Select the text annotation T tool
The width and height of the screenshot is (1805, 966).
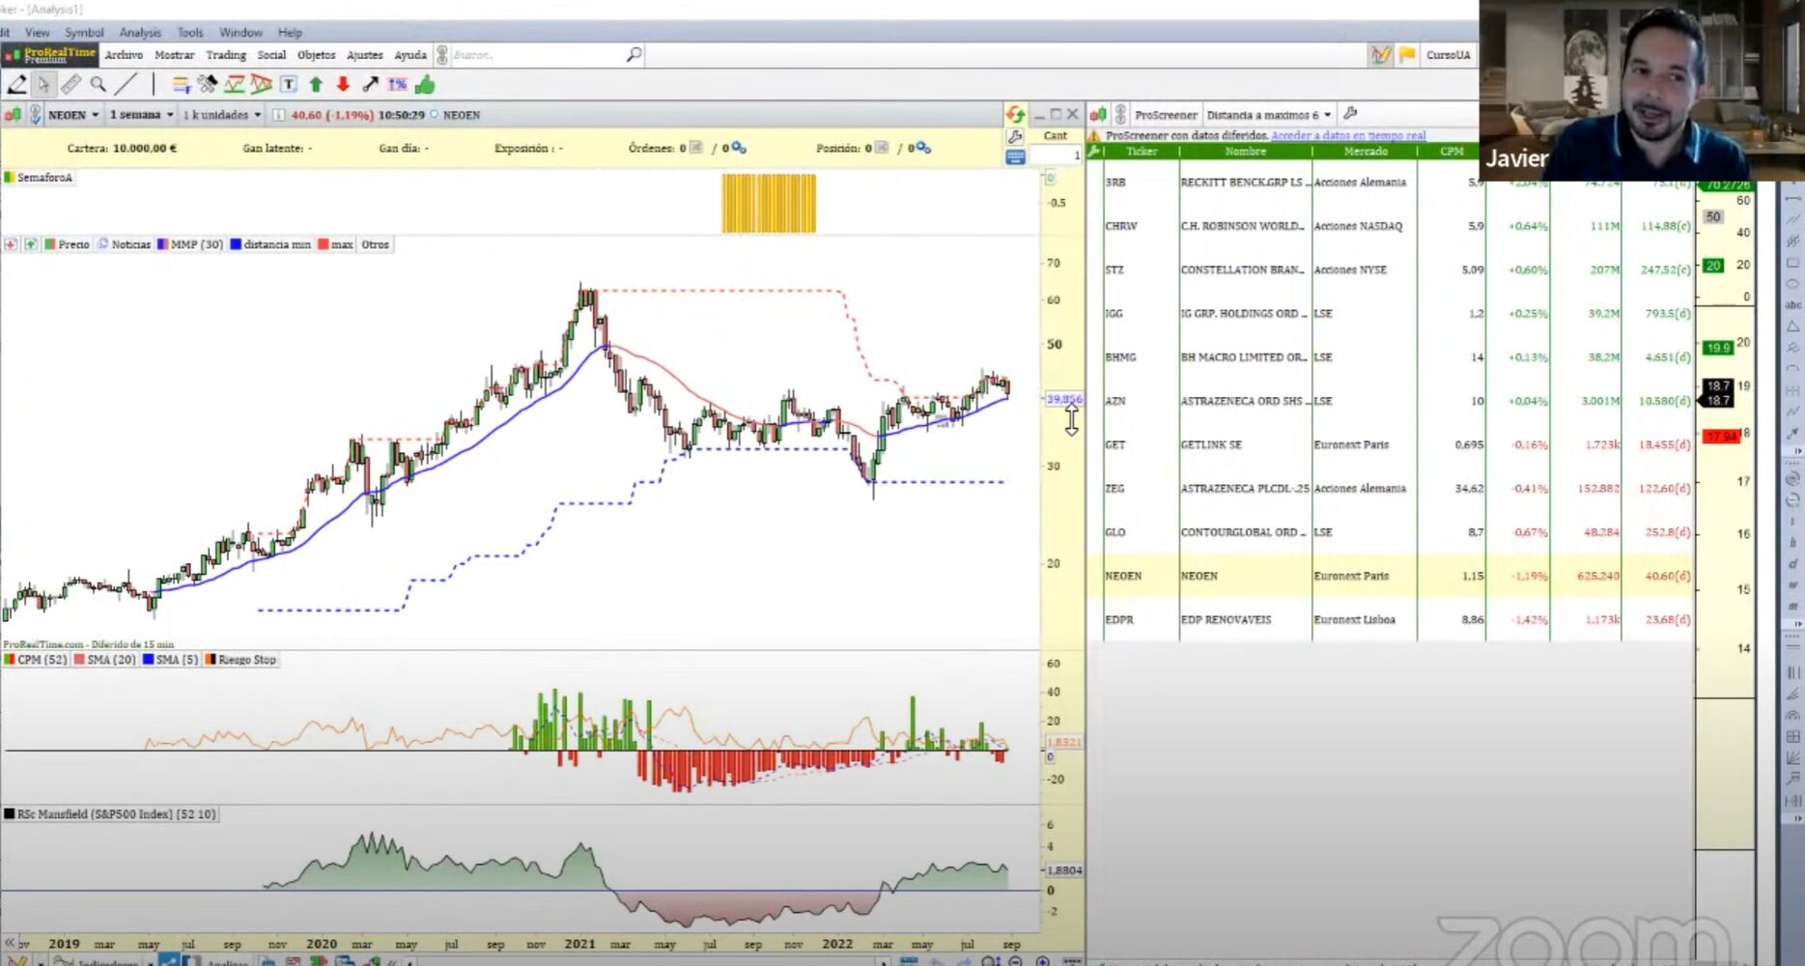[288, 85]
